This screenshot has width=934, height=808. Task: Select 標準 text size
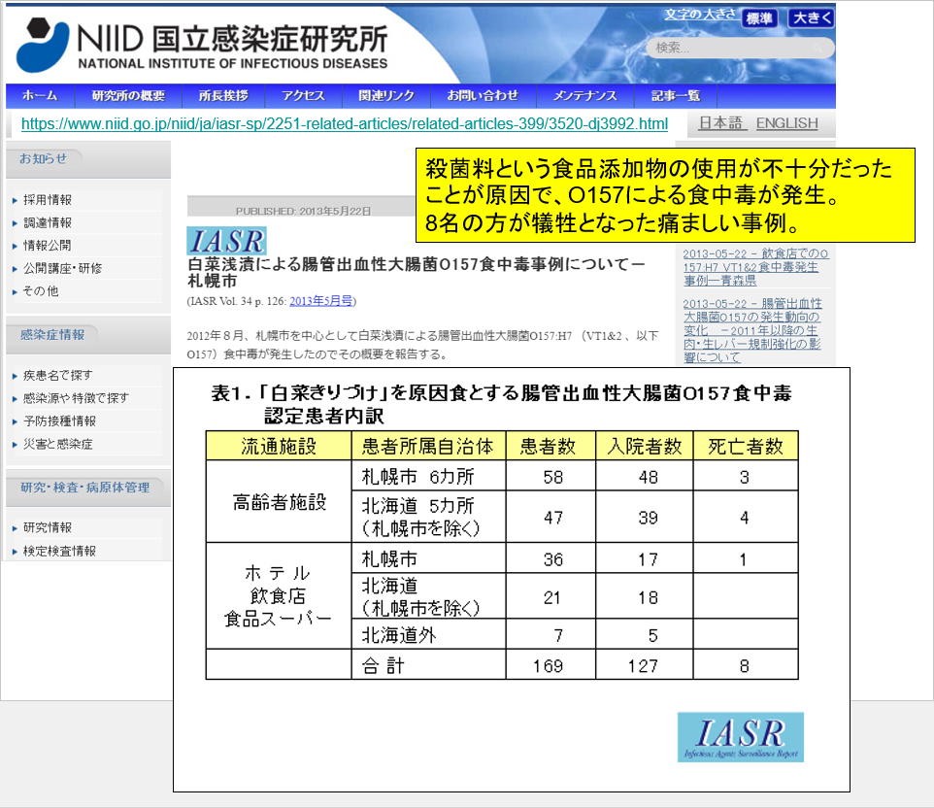click(x=761, y=17)
